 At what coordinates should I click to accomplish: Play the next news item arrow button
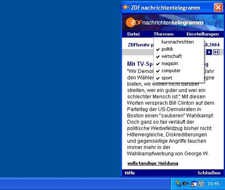(209, 52)
